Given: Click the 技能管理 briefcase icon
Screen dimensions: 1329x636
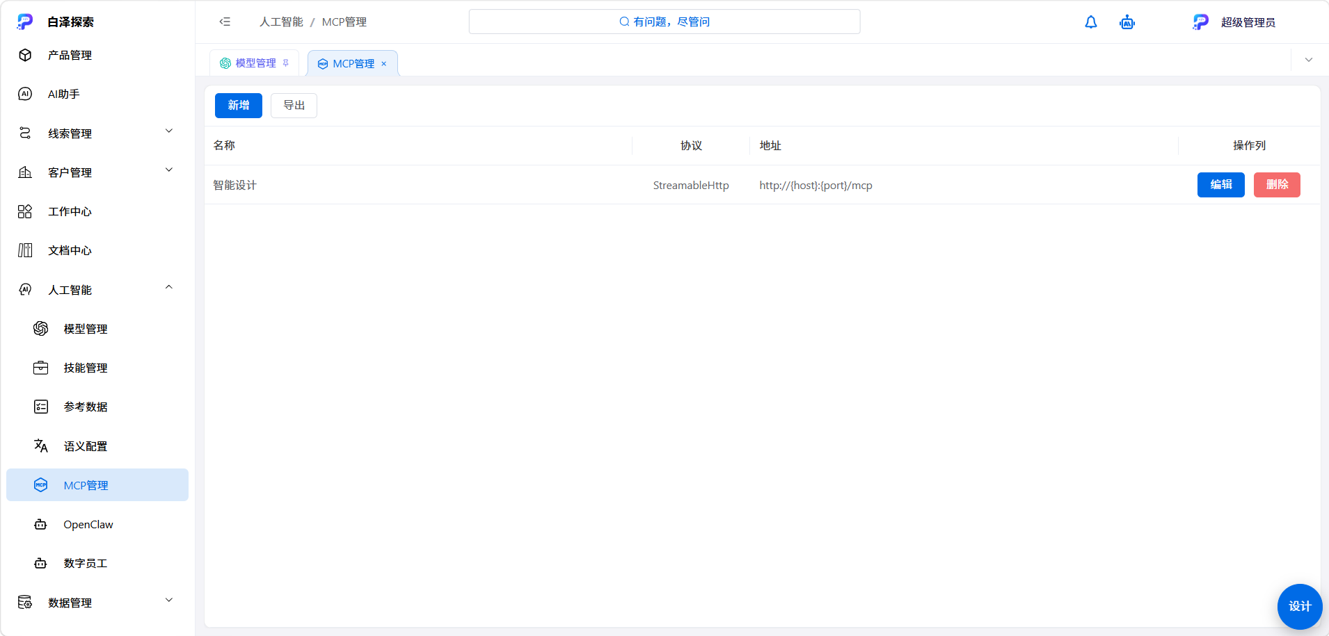Looking at the screenshot, I should pos(41,368).
